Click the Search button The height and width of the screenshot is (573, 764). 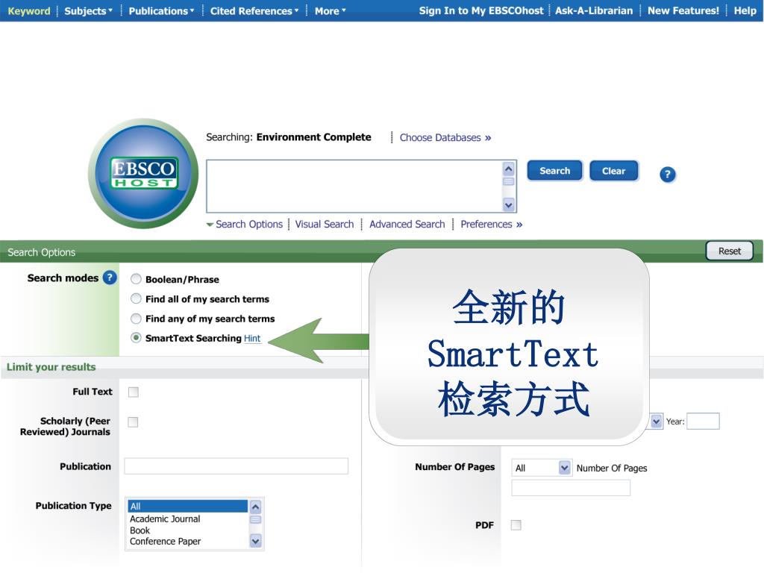tap(554, 171)
